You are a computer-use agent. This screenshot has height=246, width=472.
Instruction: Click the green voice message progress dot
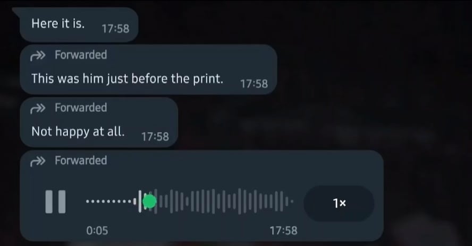coord(149,201)
